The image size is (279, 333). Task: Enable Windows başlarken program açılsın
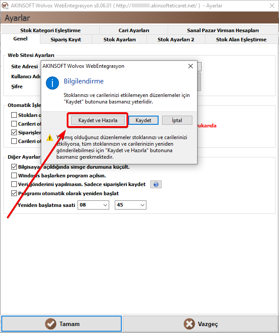click(x=14, y=176)
